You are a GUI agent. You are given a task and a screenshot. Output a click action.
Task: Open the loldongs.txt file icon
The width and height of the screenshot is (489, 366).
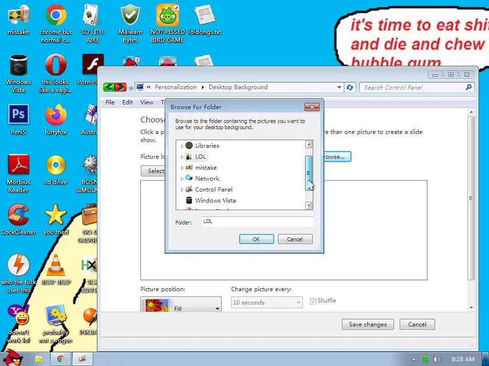coord(205,19)
